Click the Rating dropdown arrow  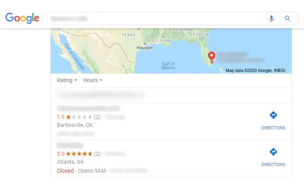tap(76, 80)
